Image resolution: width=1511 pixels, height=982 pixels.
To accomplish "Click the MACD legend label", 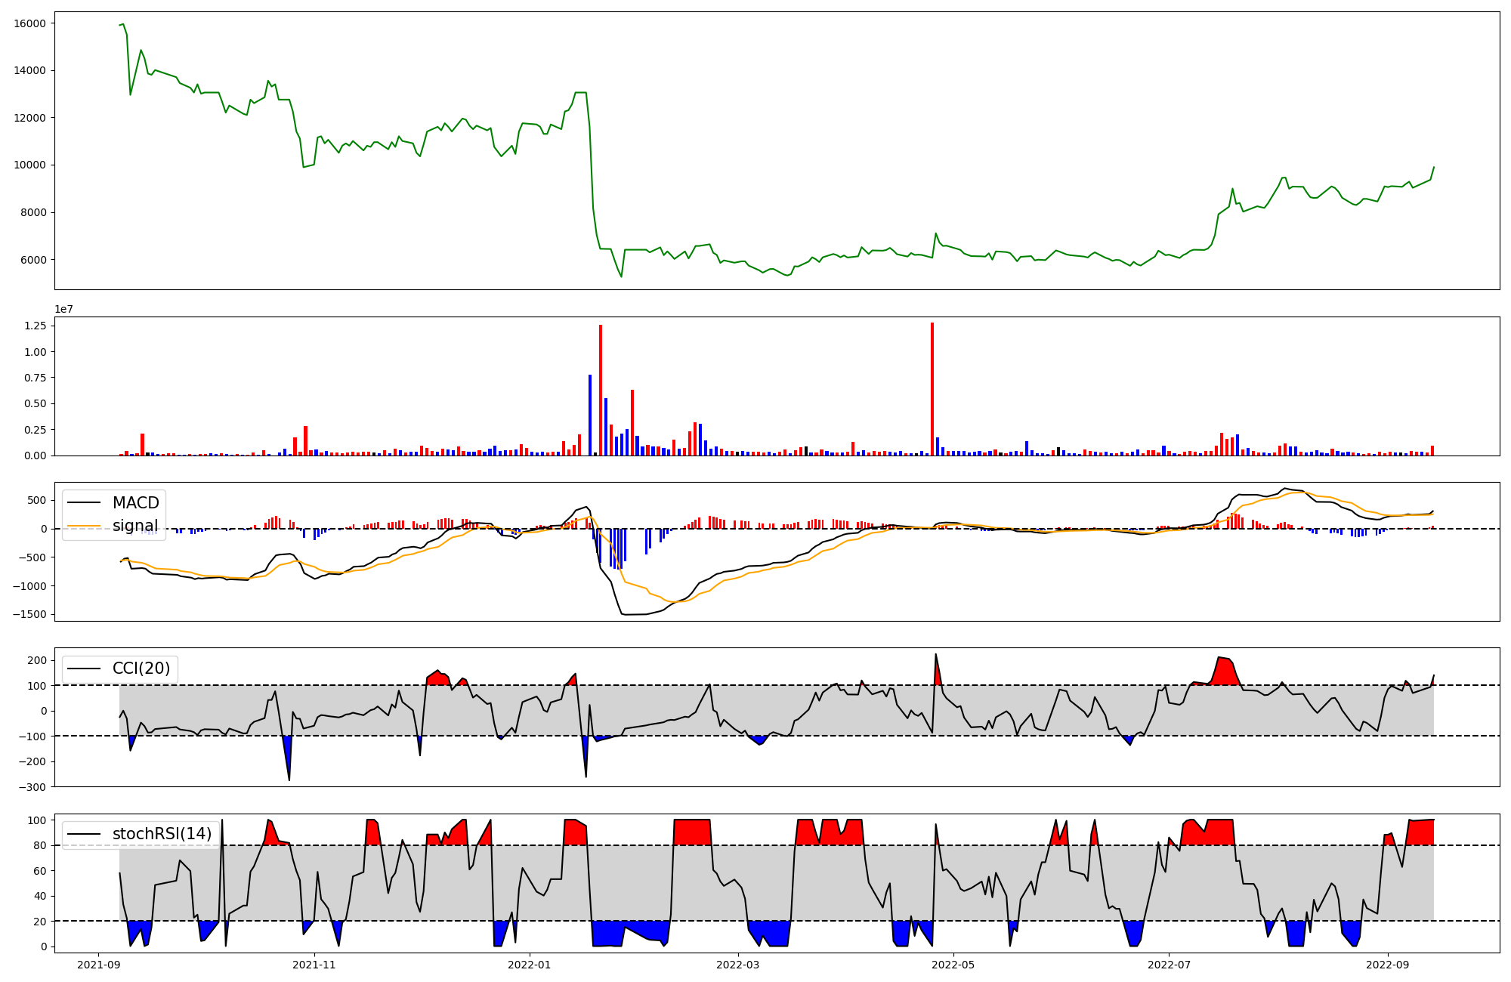I will tap(135, 503).
